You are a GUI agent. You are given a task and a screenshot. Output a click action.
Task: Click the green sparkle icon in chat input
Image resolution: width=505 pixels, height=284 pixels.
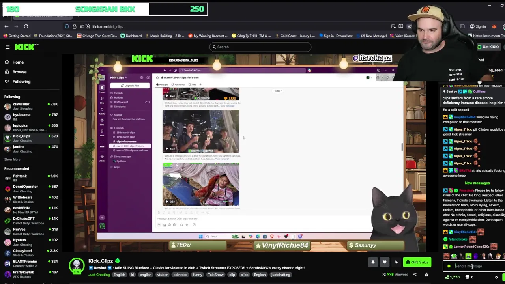pos(449,266)
